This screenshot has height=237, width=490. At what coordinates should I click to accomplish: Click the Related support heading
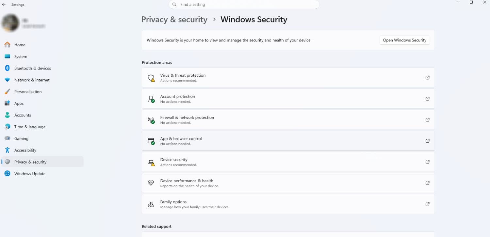[x=156, y=227]
